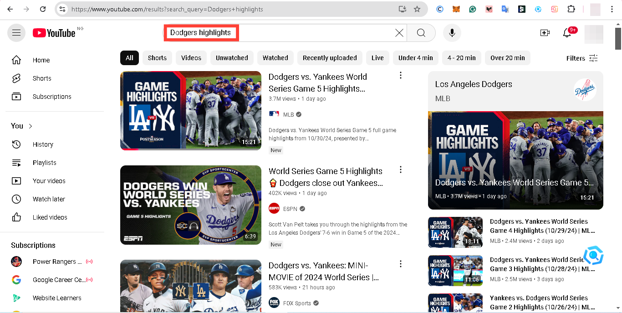Play the FOX Sports MINI-MOVIE thumbnail
622x313 pixels.
(x=191, y=286)
